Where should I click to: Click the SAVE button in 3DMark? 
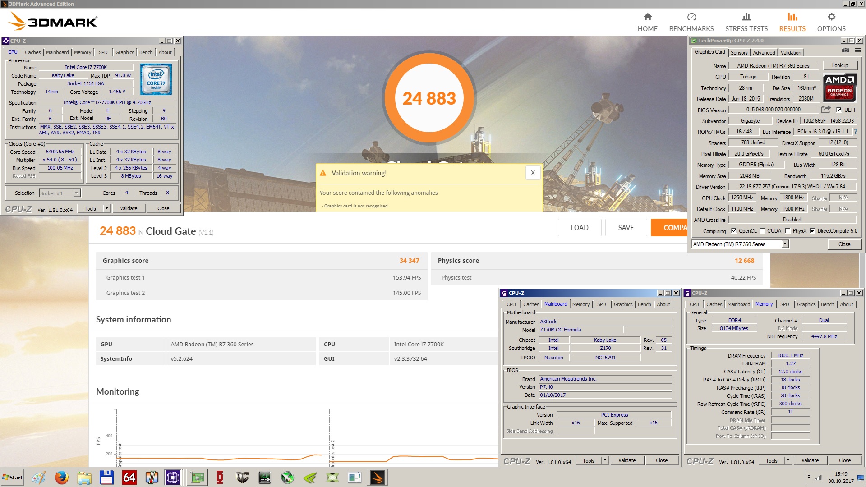pos(626,228)
